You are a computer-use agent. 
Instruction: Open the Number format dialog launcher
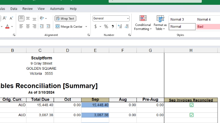click(130, 35)
